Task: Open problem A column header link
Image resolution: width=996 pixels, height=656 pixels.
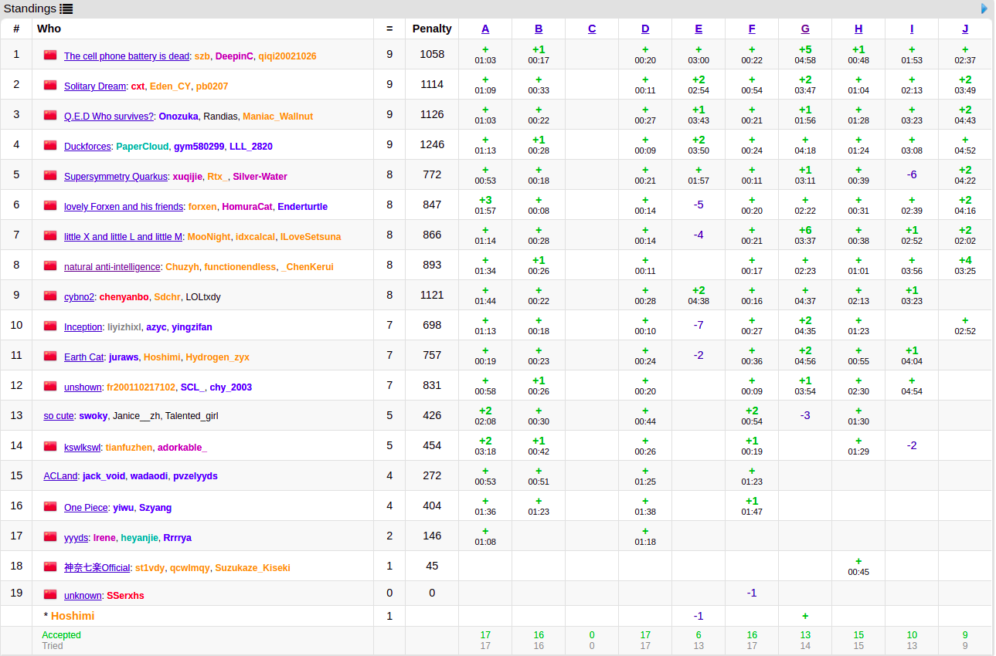Action: coord(485,29)
